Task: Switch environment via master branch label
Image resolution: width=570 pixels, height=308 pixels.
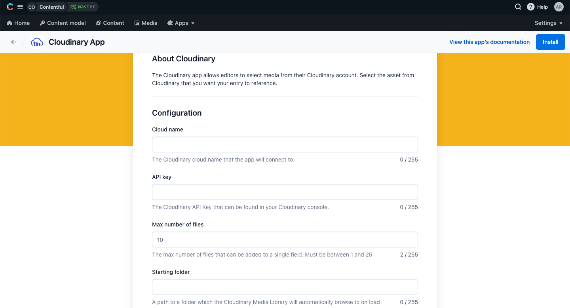Action: 83,7
